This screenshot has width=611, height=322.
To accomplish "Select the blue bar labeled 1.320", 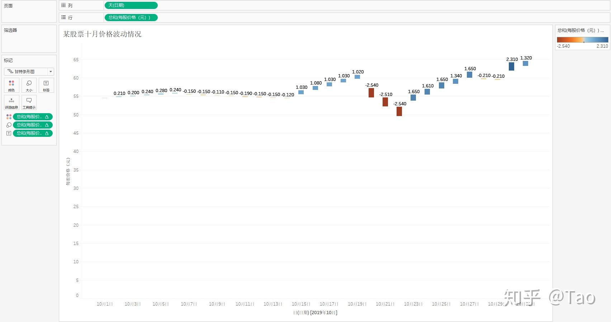I will point(525,63).
